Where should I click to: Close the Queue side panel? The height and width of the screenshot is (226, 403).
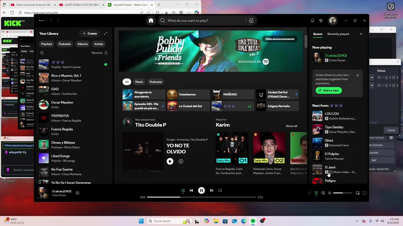coord(361,34)
